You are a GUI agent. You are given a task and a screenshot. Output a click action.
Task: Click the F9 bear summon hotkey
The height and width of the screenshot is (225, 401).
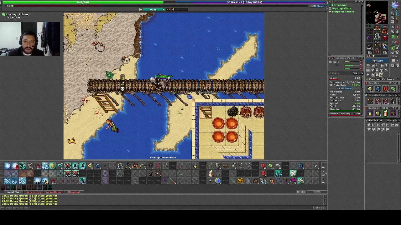coord(68,166)
